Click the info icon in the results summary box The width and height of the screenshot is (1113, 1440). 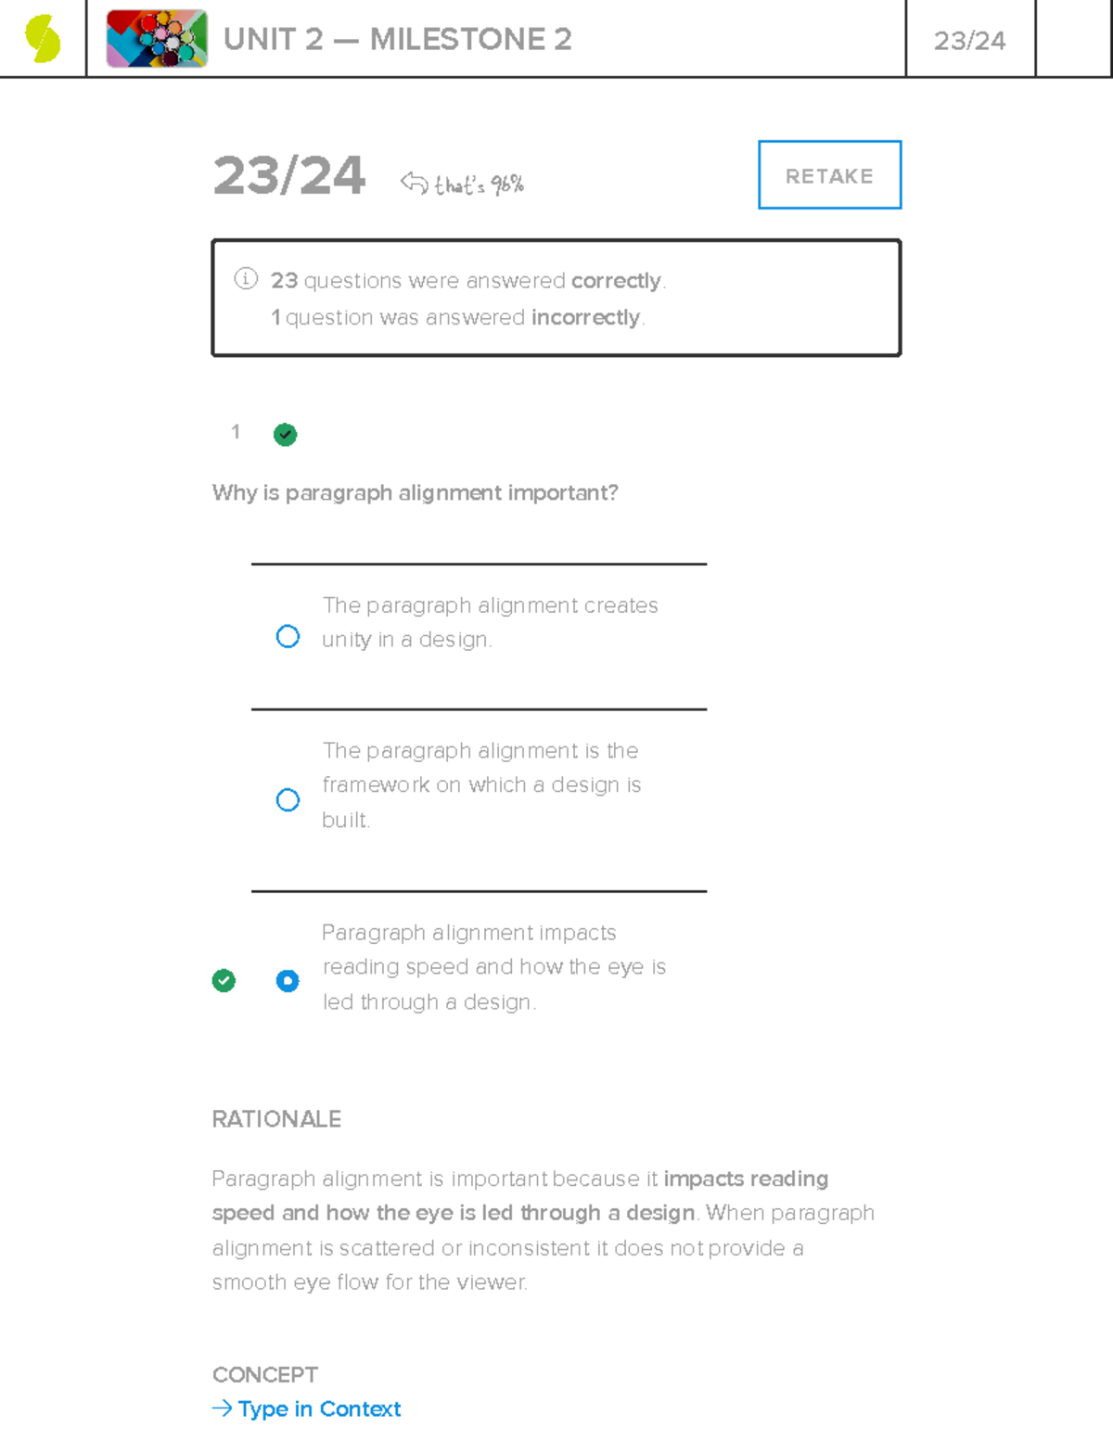pyautogui.click(x=244, y=278)
